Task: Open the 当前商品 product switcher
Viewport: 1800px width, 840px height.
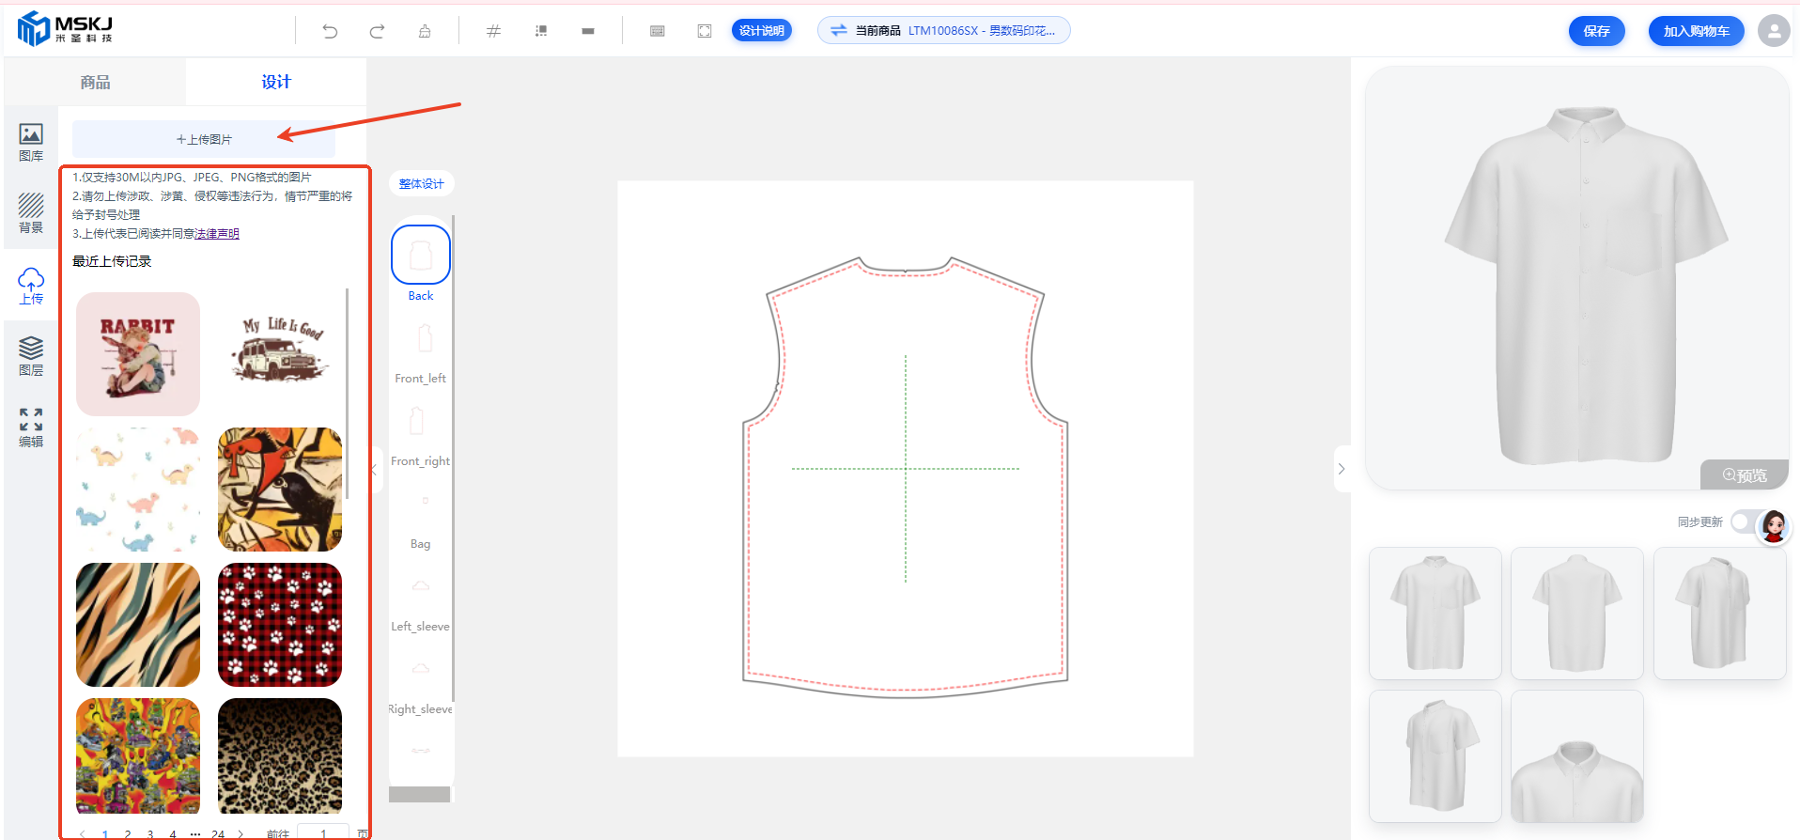Action: [x=943, y=31]
